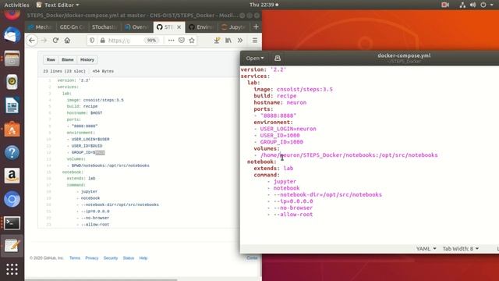499x281 pixels.
Task: Save page to Pocket
Action: click(x=182, y=41)
